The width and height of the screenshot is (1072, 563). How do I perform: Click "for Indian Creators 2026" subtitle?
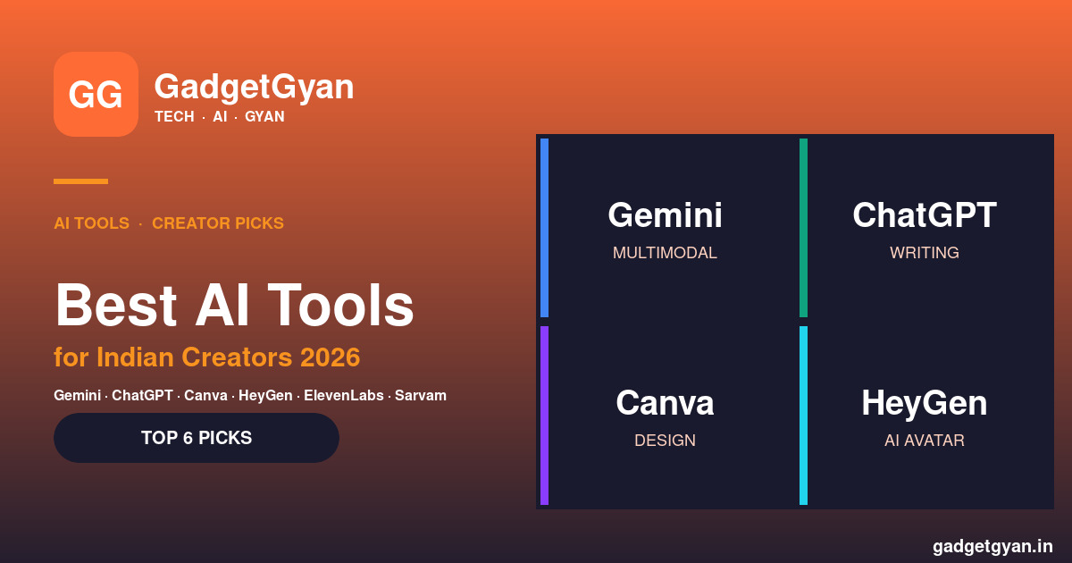(206, 357)
